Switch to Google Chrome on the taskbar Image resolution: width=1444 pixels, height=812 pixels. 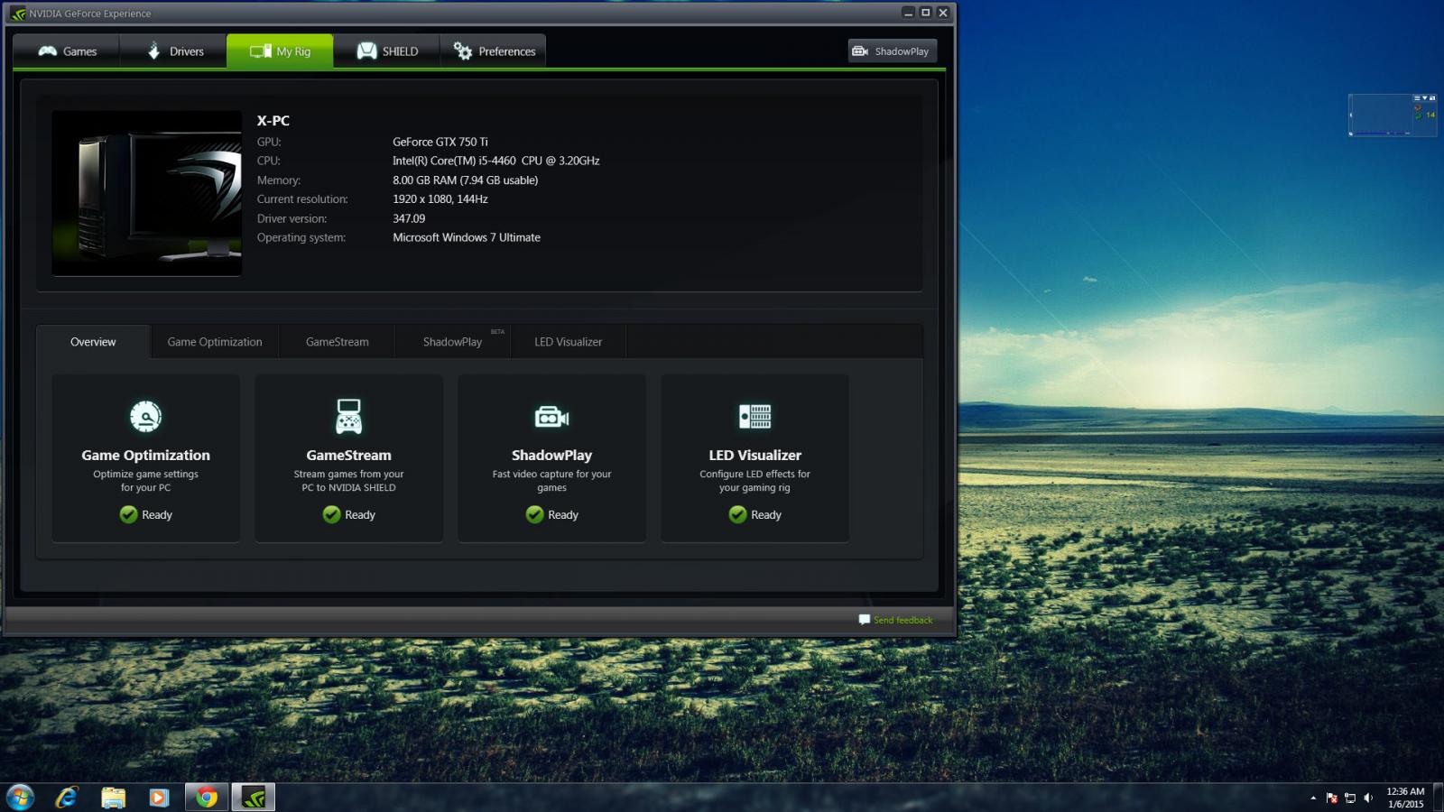(207, 798)
